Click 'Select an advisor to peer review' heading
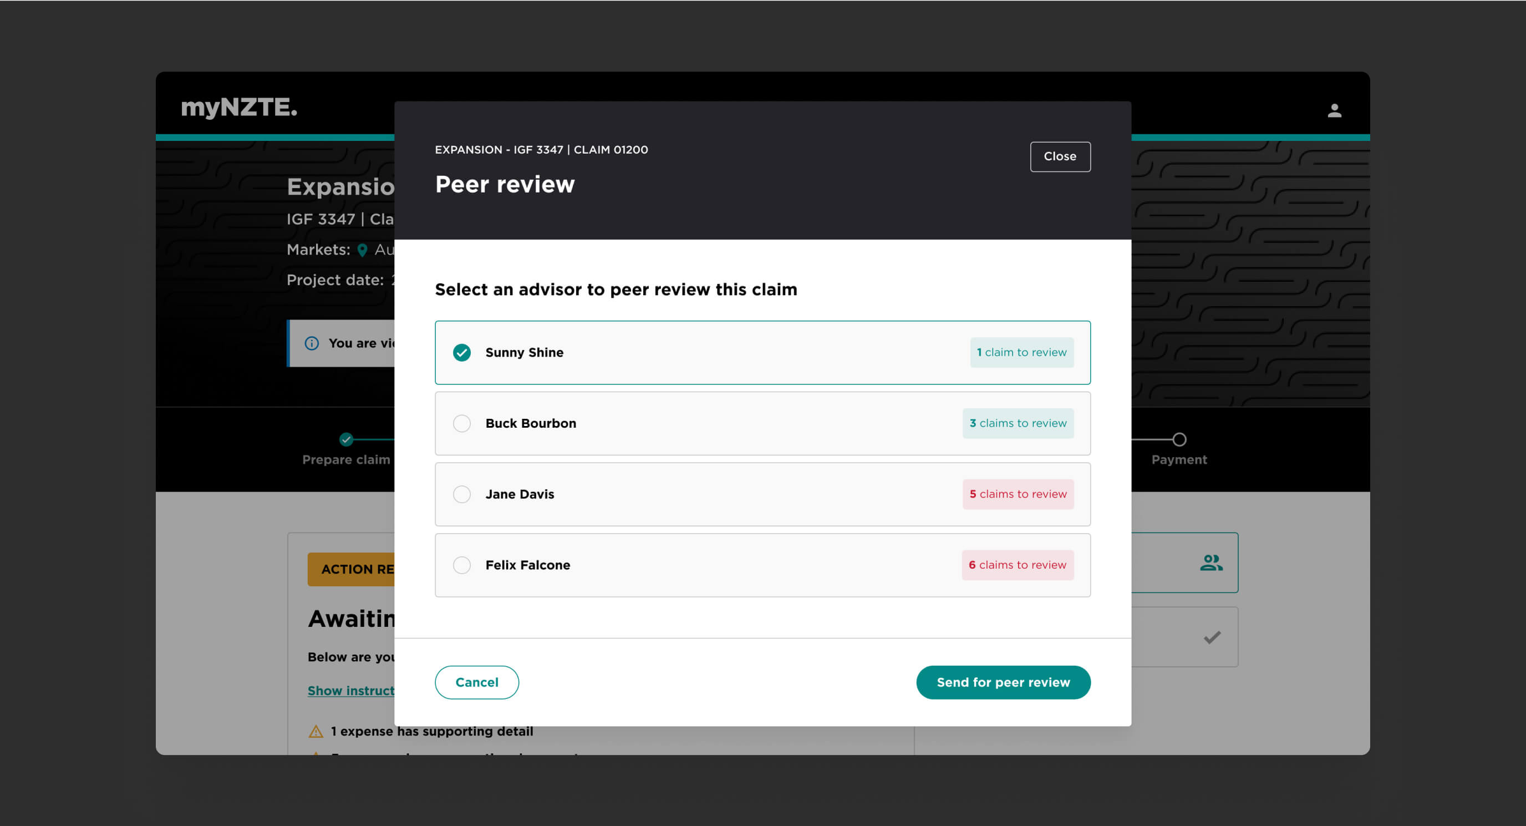This screenshot has width=1526, height=826. coord(616,289)
